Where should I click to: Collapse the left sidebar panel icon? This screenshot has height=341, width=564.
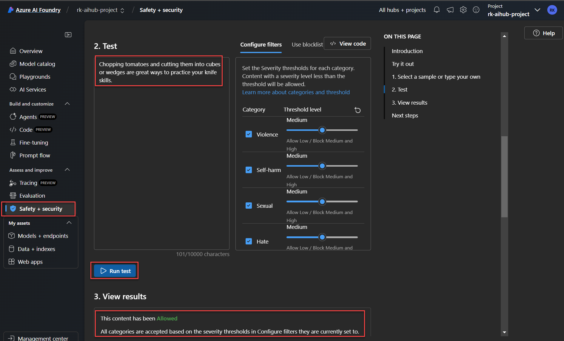[x=68, y=35]
